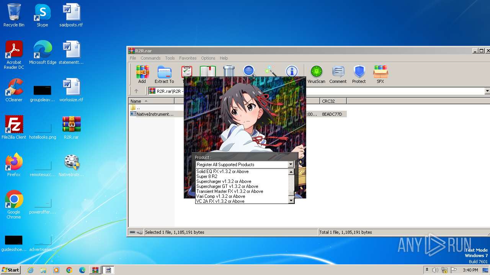Screen dimensions: 490x275
Task: Select worksize.rtf desktop document
Action: click(x=71, y=90)
